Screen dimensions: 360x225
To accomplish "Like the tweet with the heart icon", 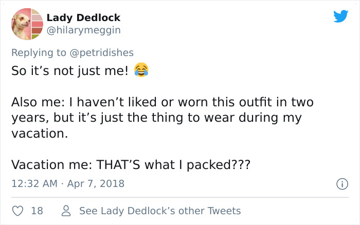I will click(18, 211).
